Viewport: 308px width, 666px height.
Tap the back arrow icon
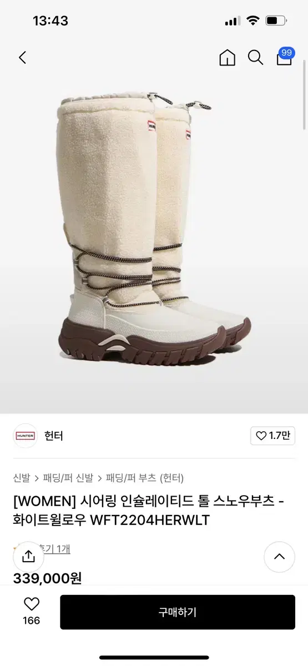[x=22, y=57]
